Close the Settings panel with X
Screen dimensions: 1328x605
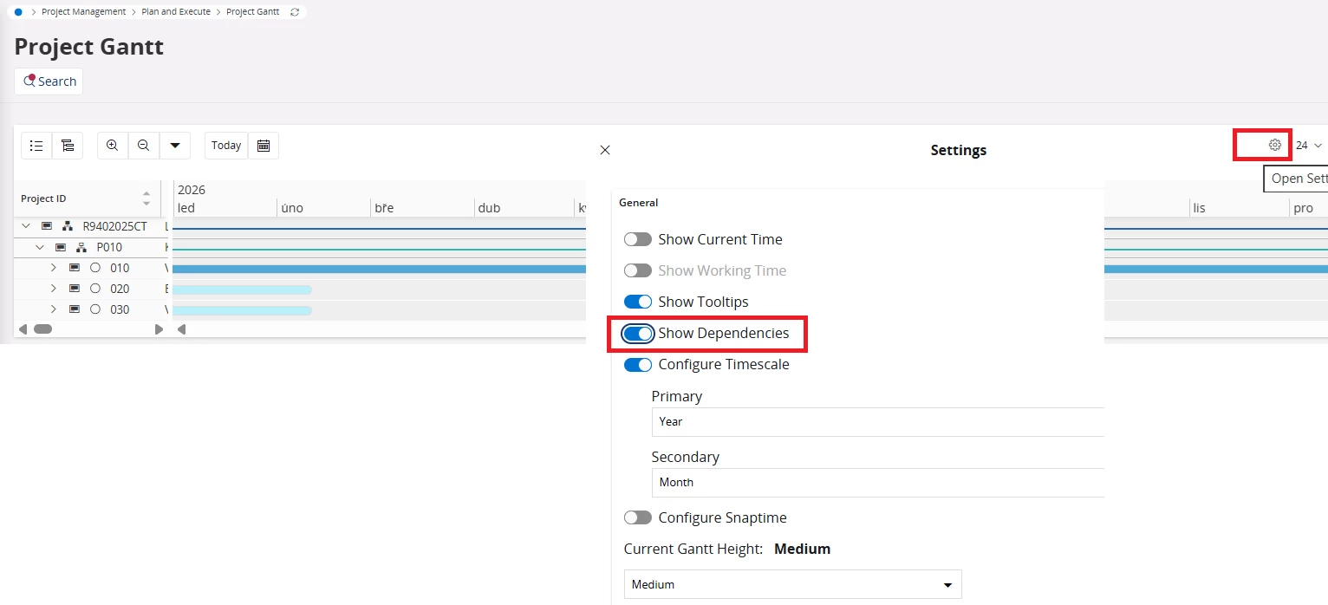tap(605, 150)
